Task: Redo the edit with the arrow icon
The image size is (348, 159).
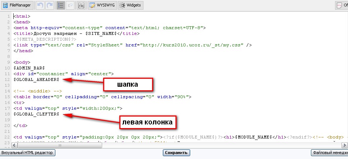Action: tap(50, 5)
